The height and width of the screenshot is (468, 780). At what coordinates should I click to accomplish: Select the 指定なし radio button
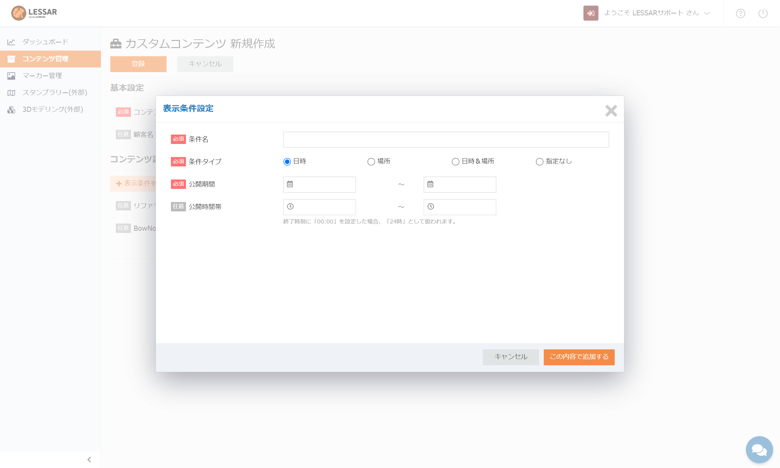point(539,161)
